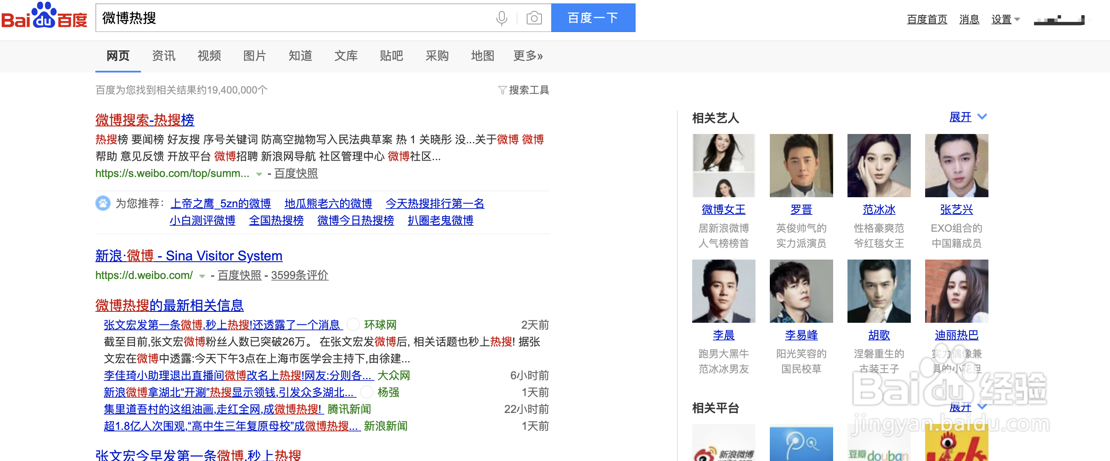Click the 范冰冰 photo thumbnail

pos(879,166)
